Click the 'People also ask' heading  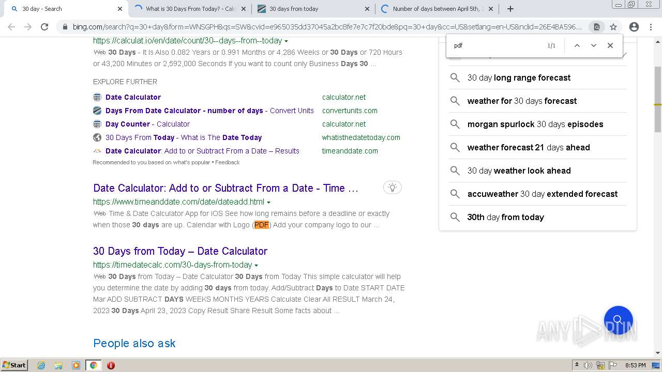pos(134,343)
